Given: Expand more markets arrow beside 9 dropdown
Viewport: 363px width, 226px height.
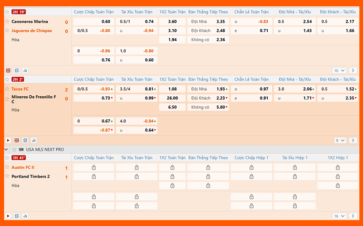Looking at the screenshot, I should click(x=353, y=141).
